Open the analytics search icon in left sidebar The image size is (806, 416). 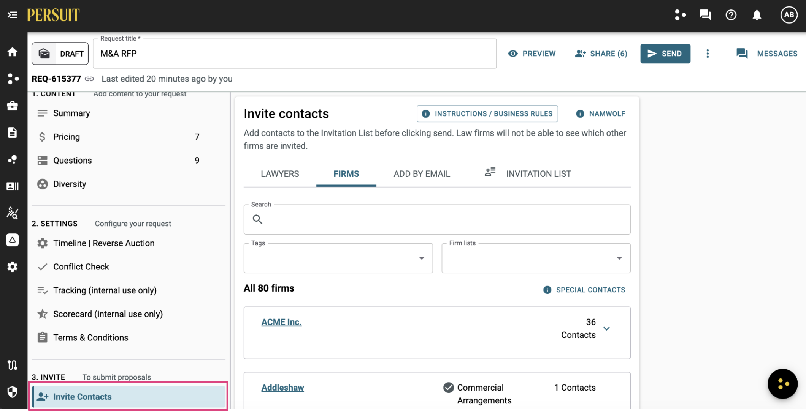(13, 213)
